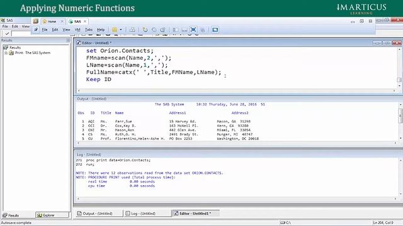Open the SAS window View menu
This screenshot has height=226, width=403.
25,26
